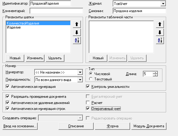
Task: Sort header attributes alphabetically A-Z
Action: (x=77, y=40)
